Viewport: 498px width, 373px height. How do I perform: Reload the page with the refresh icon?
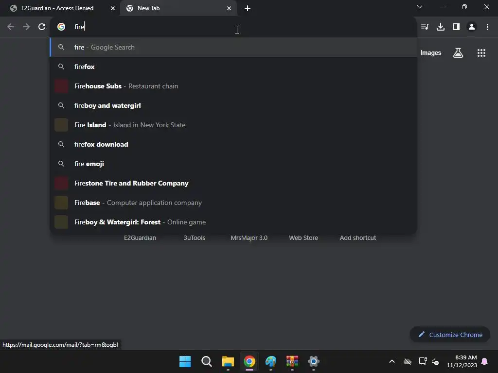(x=42, y=27)
